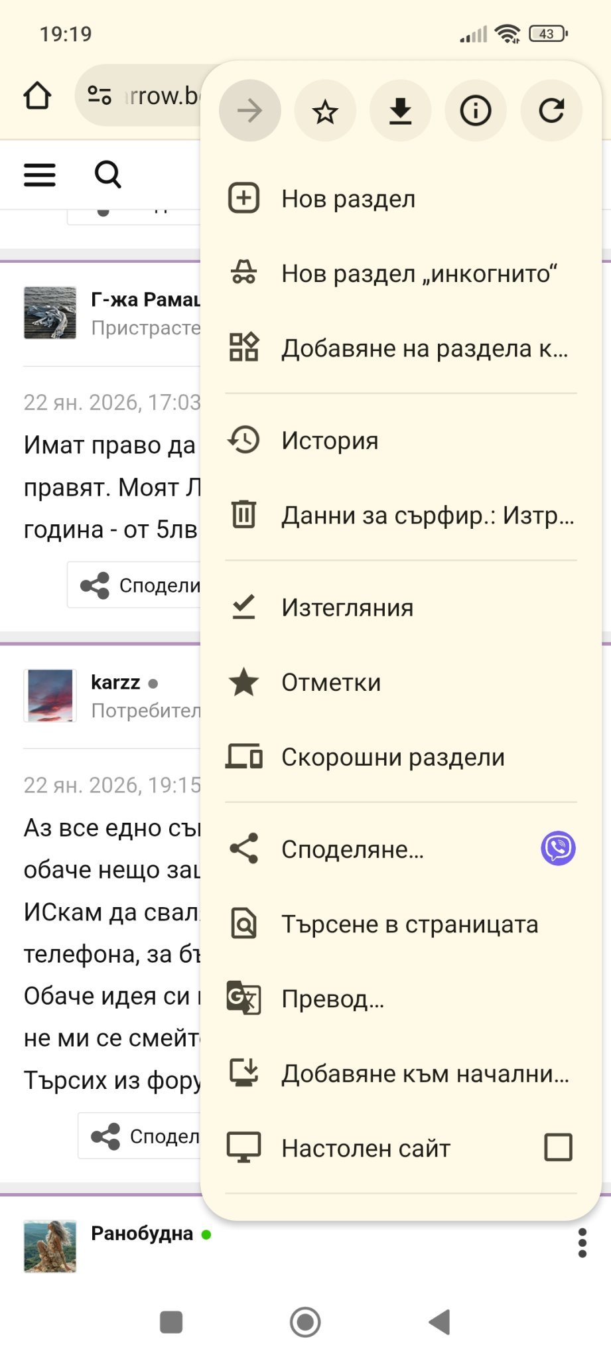The height and width of the screenshot is (1359, 611).
Task: Tap the forward arrow icon
Action: pos(249,111)
